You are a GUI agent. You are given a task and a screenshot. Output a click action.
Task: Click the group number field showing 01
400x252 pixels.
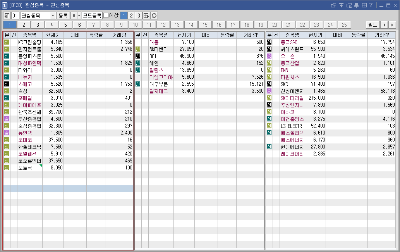pyautogui.click(x=15, y=16)
